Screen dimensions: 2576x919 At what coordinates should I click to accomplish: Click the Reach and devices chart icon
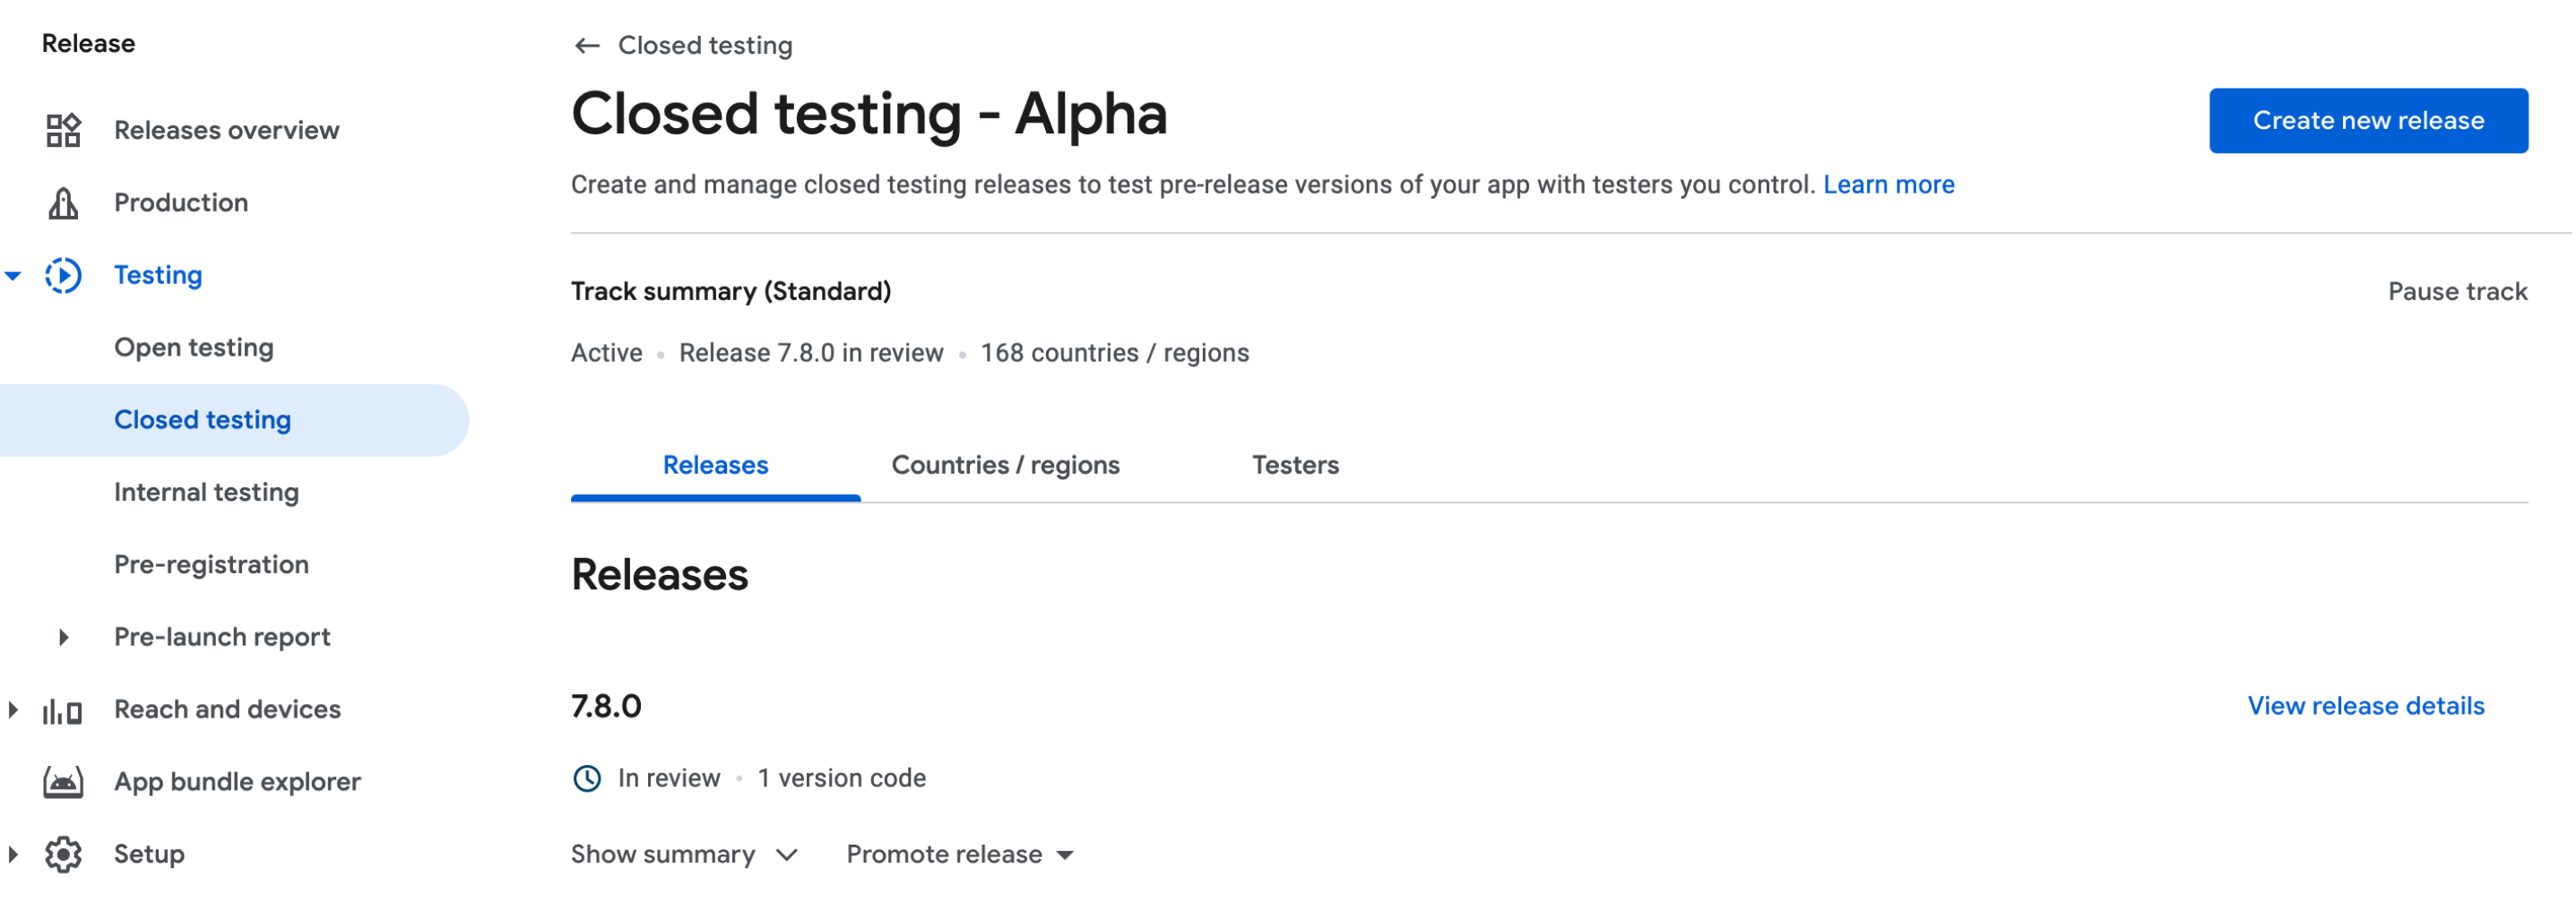[x=63, y=710]
